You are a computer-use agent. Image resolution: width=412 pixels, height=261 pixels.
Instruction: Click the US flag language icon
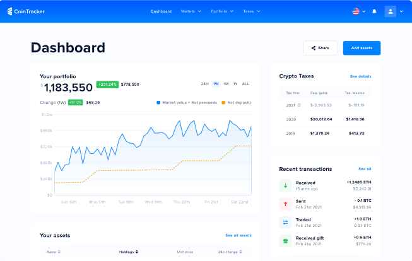coord(356,11)
